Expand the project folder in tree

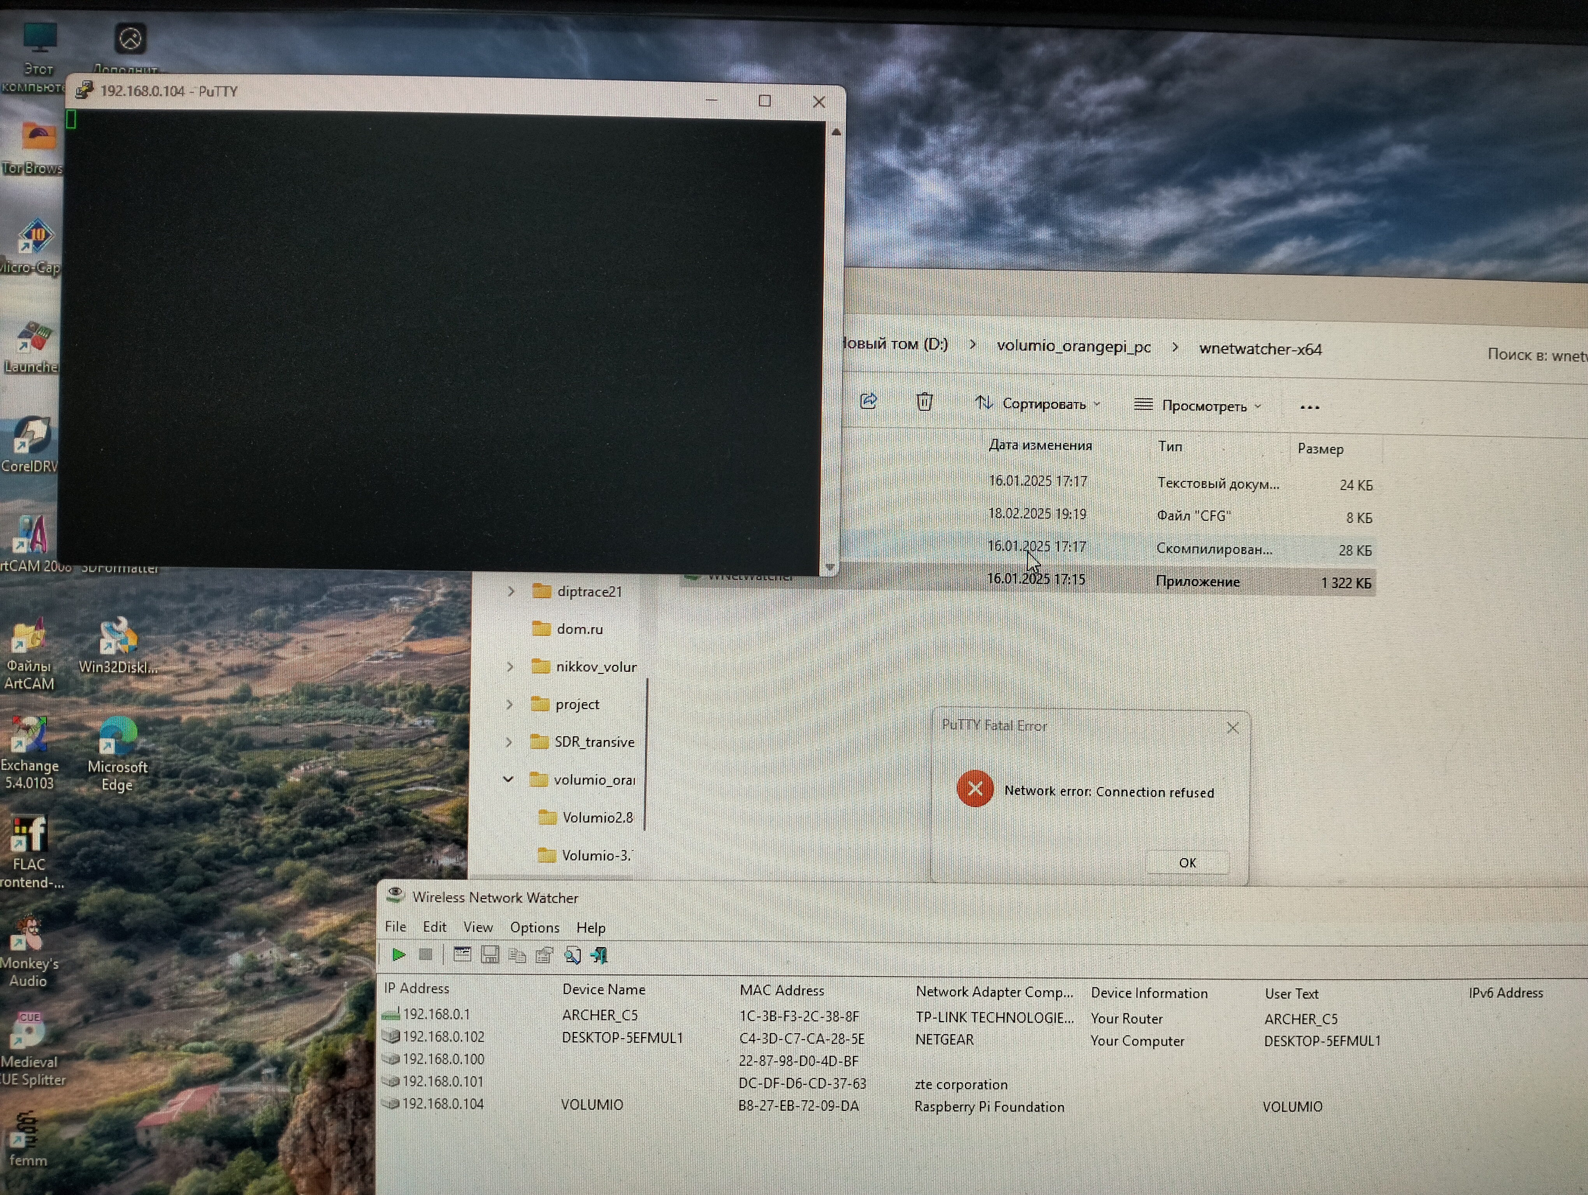click(x=509, y=704)
